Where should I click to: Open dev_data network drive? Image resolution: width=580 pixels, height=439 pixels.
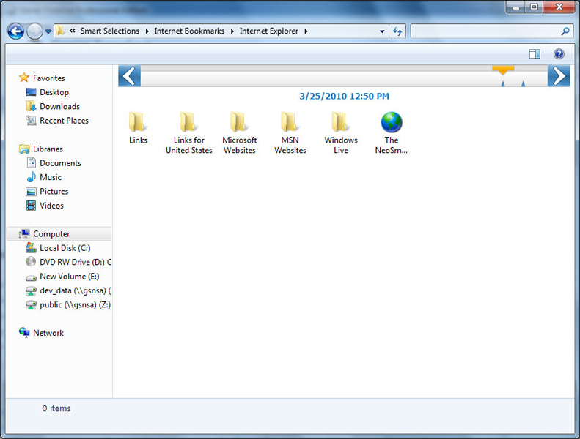coord(68,290)
